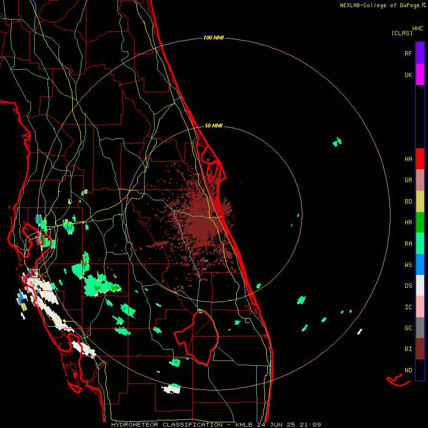This screenshot has width=428, height=428.
Task: Click the HA legend label
Action: tap(408, 159)
